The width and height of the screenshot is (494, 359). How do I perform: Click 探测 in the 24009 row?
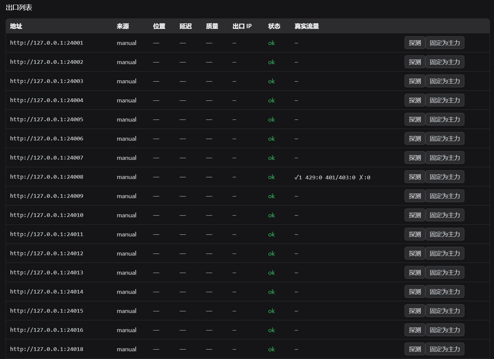(x=415, y=196)
